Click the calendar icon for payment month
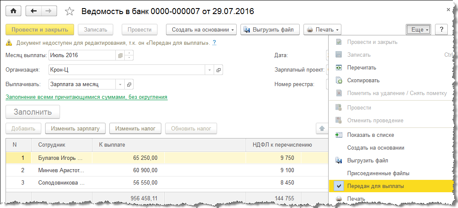The image size is (458, 208). click(120, 55)
